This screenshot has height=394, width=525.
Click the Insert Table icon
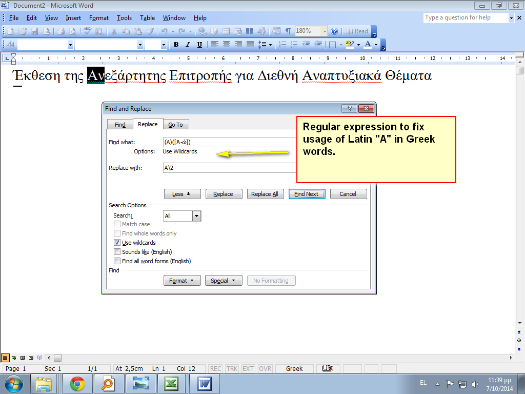pyautogui.click(x=226, y=31)
